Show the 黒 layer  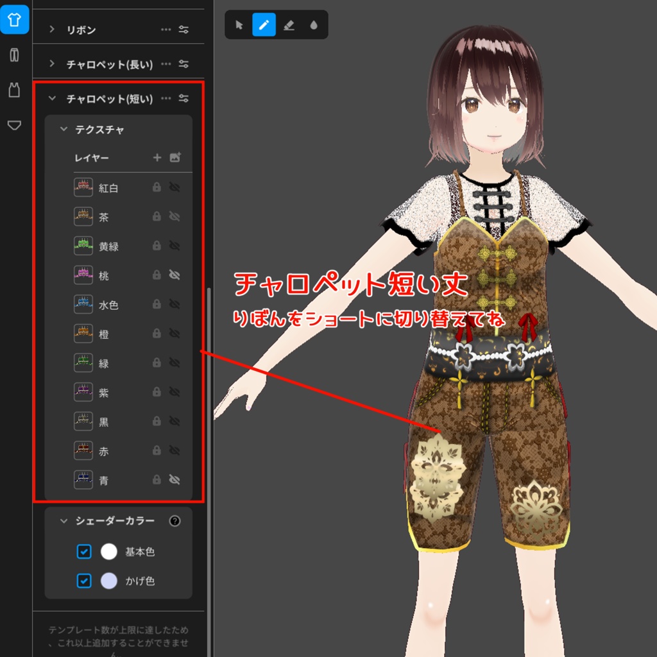tap(175, 421)
